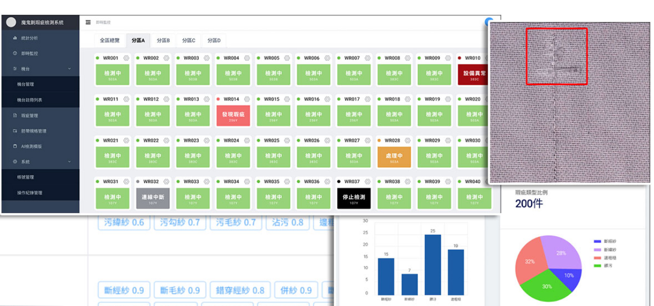Click the 即時監控 gauge icon in sidebar
This screenshot has height=306, width=654.
(15, 53)
